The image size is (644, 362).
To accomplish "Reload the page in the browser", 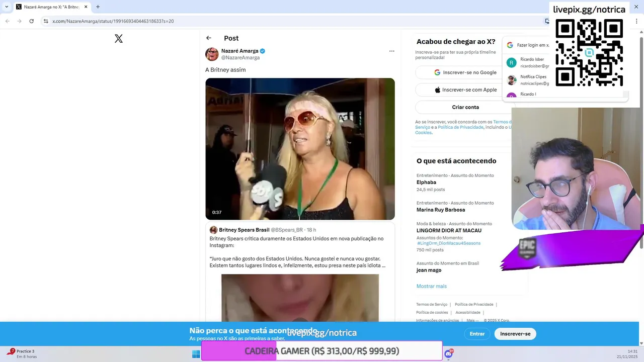I will (31, 21).
